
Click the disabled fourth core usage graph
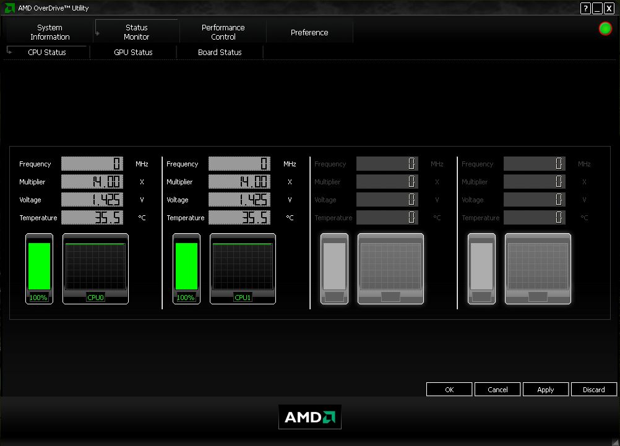click(538, 268)
